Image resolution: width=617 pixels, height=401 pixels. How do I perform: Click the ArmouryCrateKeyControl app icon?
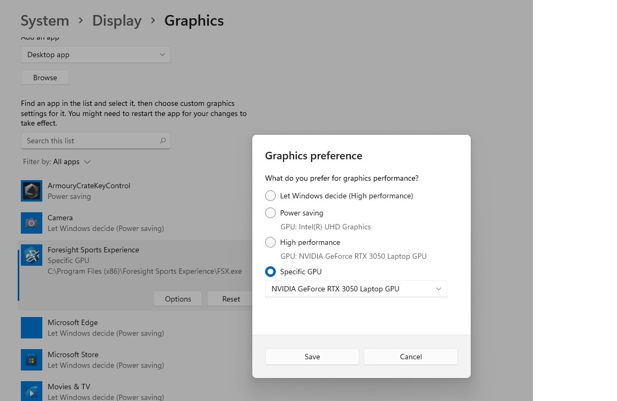click(32, 191)
